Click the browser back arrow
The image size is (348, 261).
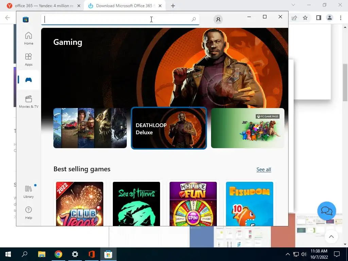point(7,18)
